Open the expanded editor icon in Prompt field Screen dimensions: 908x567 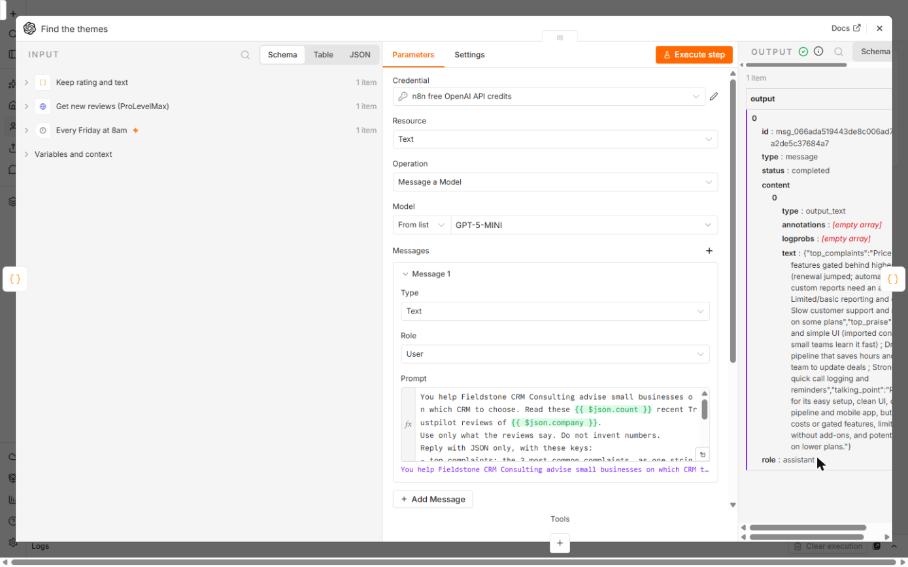point(701,455)
